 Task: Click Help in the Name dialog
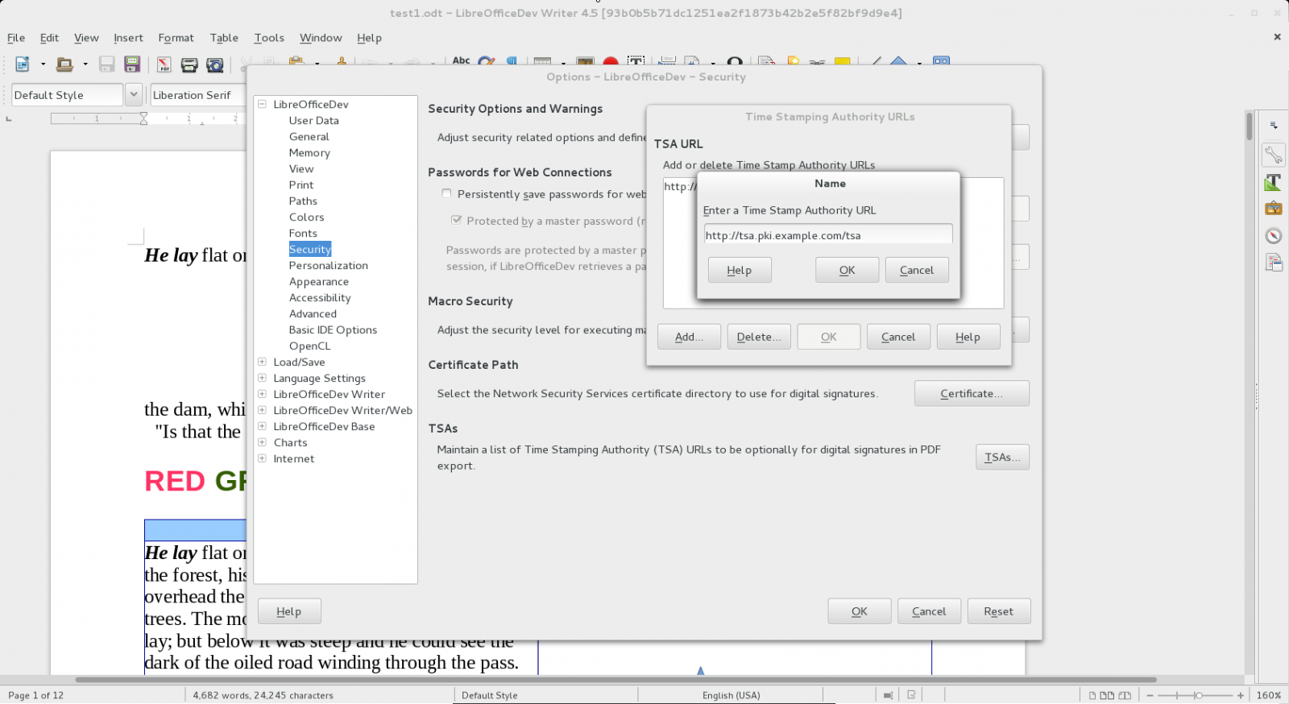(740, 270)
